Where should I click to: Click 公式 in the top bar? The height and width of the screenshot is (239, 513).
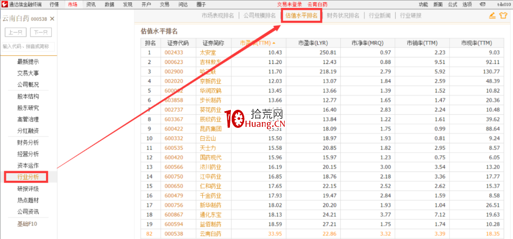coord(453,5)
